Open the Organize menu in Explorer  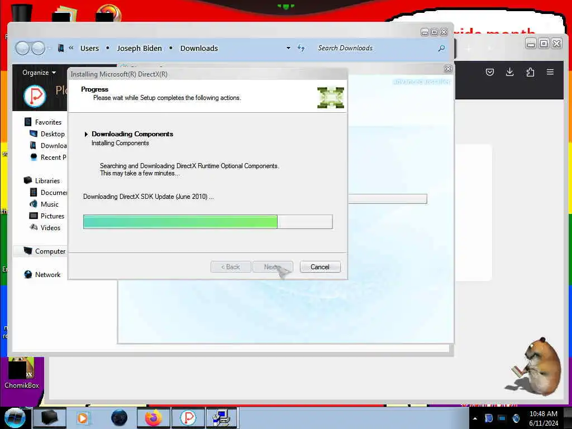tap(39, 72)
